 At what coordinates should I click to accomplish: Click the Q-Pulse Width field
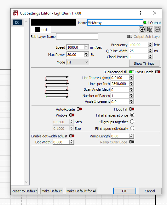pyautogui.click(x=139, y=51)
